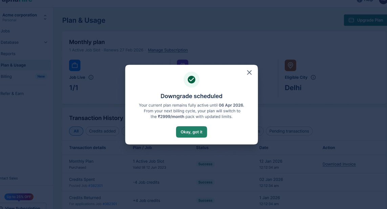Viewport: 387px width, 209px height.
Task: Open the Job Live info tooltip icon
Action: click(x=91, y=77)
